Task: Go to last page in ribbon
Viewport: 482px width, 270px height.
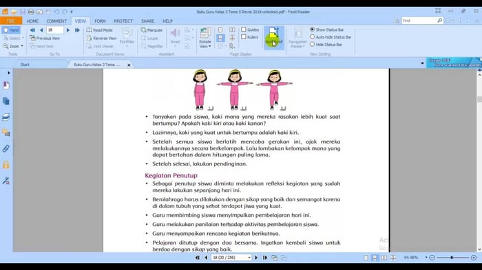Action: (x=77, y=30)
